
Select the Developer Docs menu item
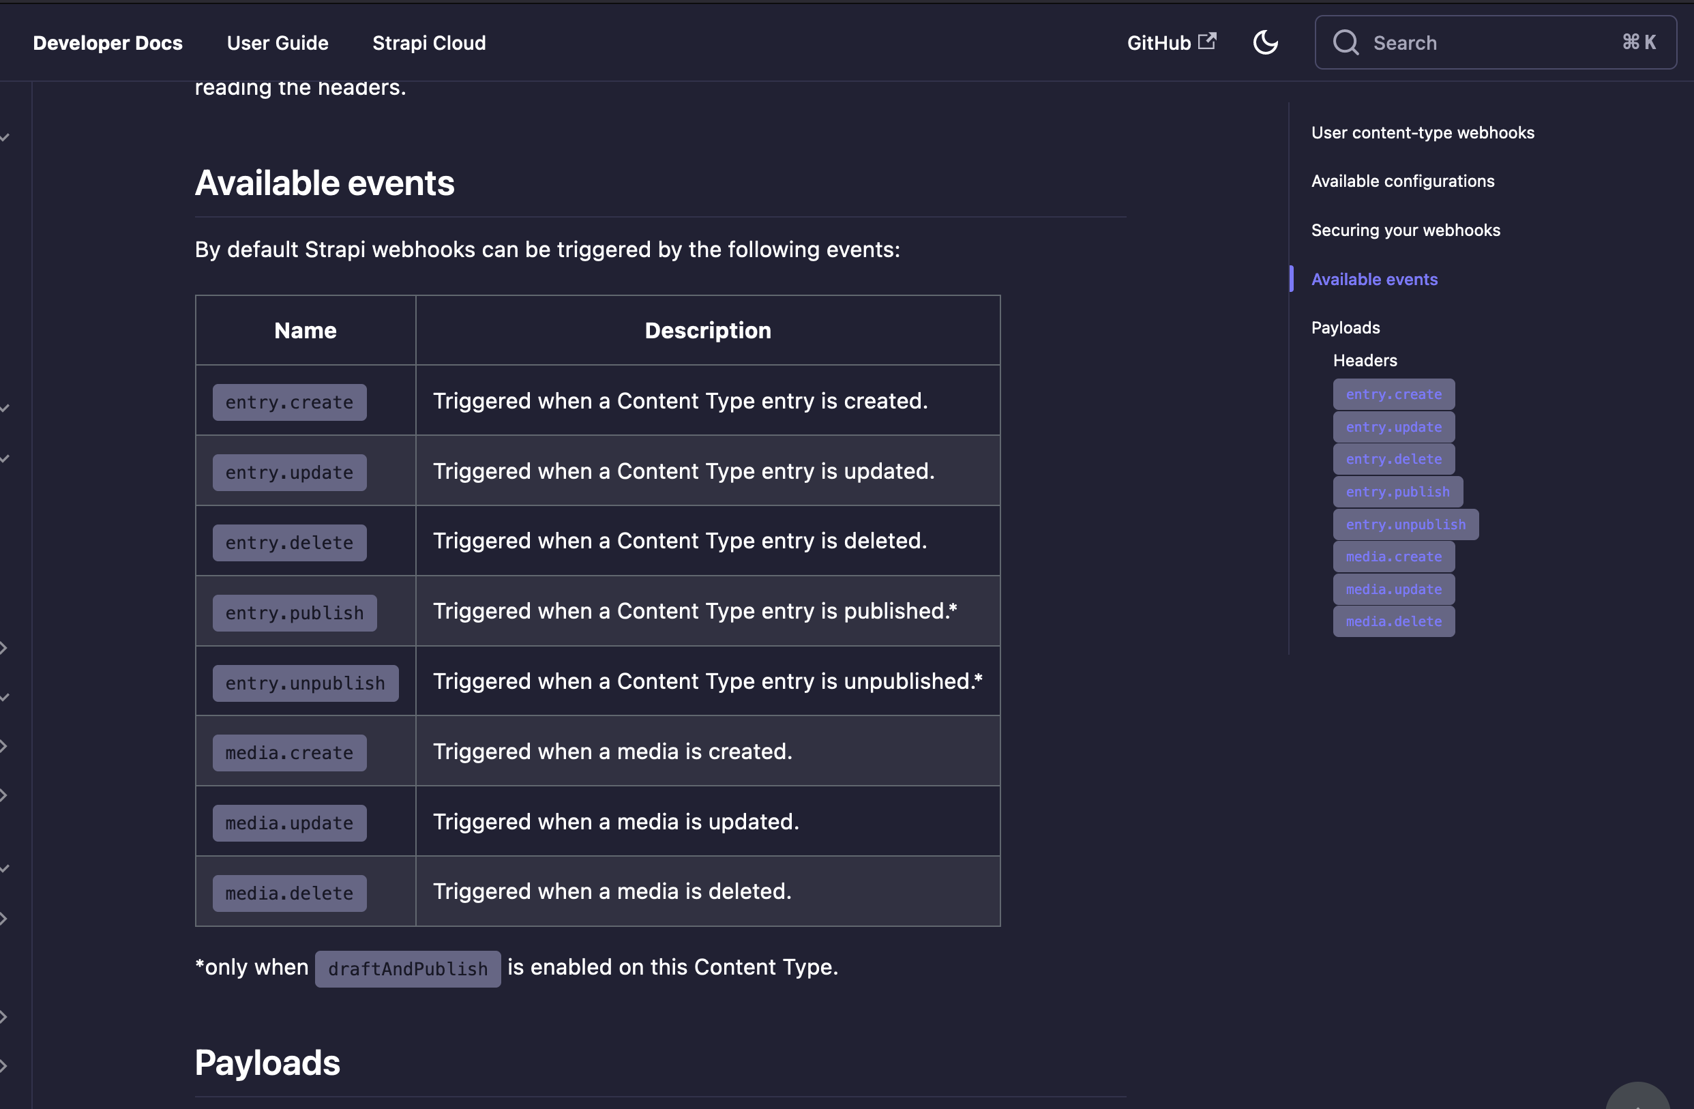(108, 43)
